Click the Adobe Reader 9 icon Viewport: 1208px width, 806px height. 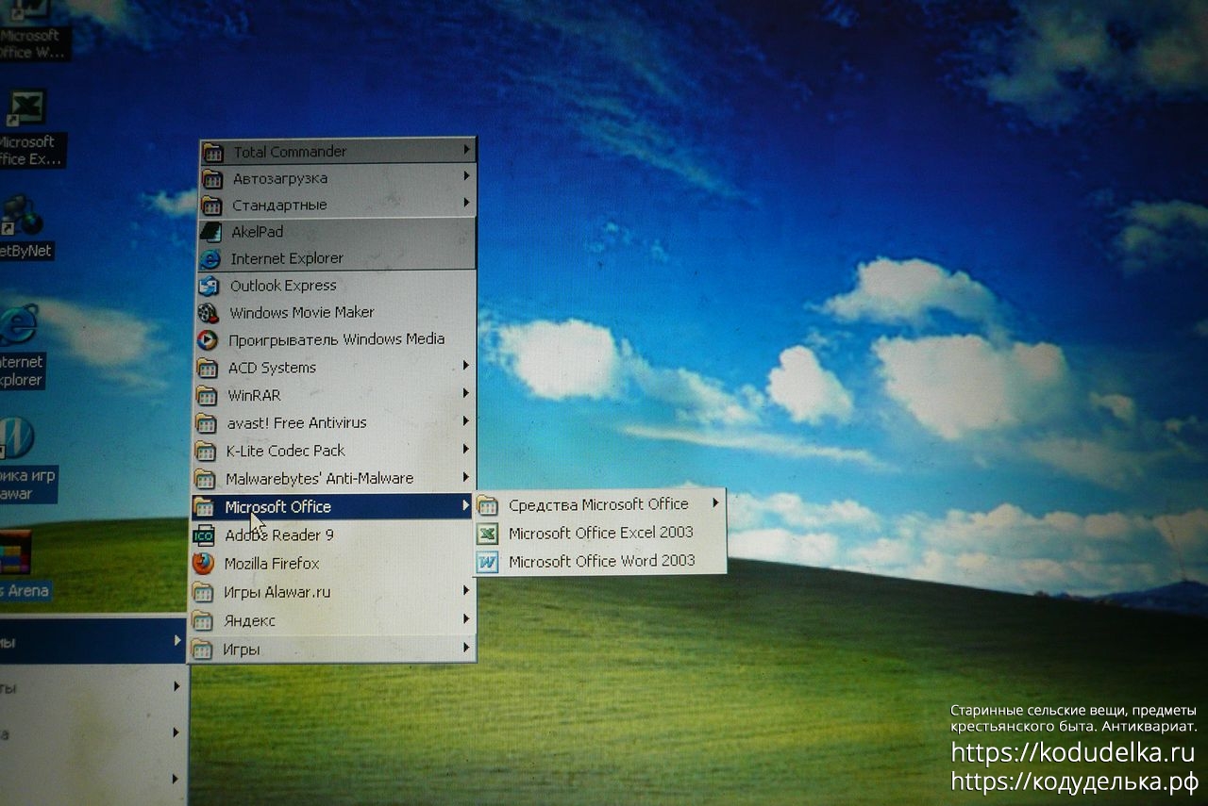pos(203,535)
